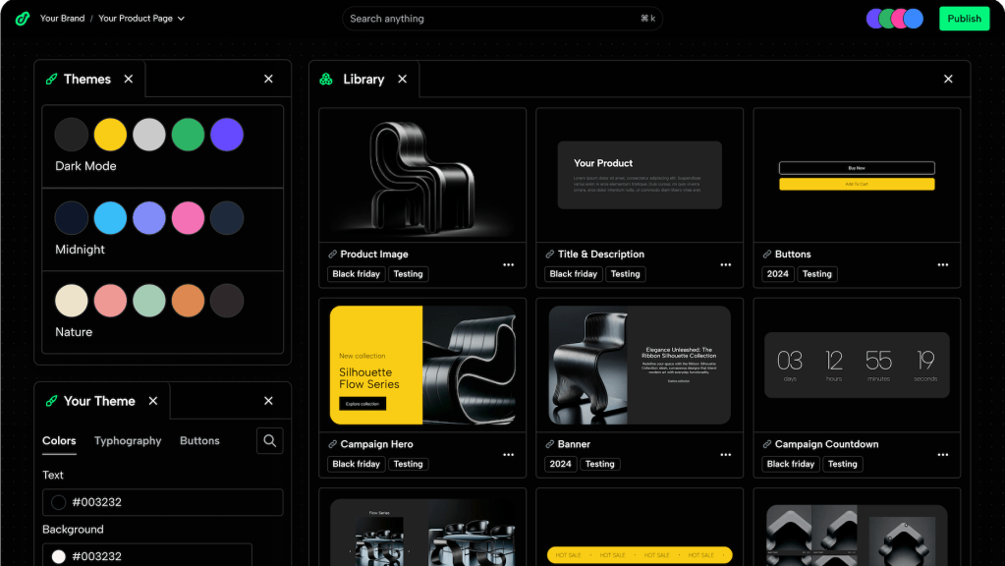Close the Library panel tab
The height and width of the screenshot is (566, 1005).
coord(402,80)
